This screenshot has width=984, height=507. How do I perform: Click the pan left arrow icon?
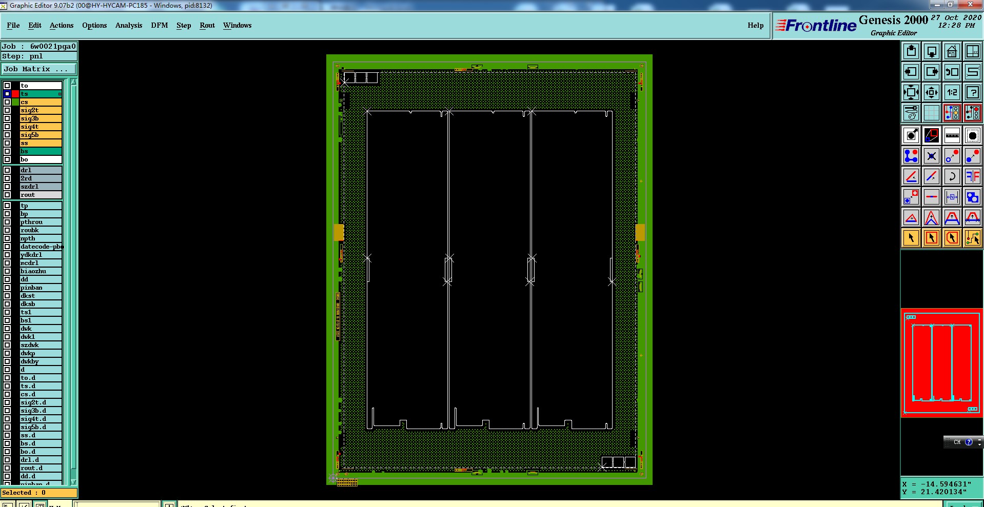[911, 72]
